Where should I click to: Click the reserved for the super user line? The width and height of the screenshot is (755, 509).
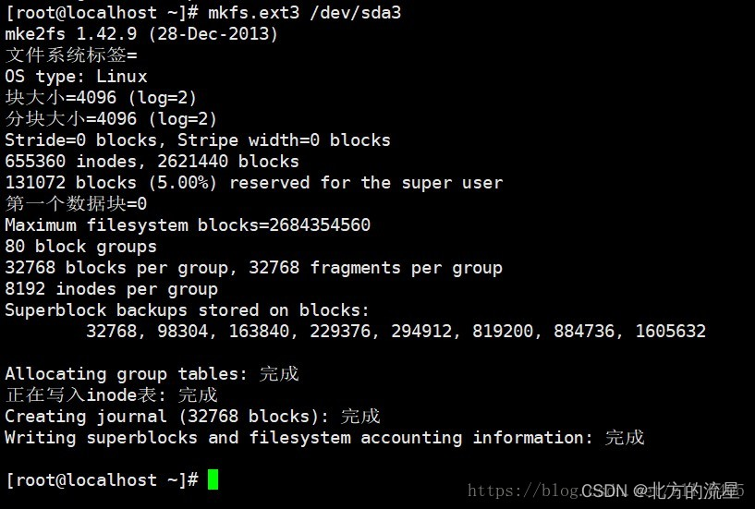253,183
